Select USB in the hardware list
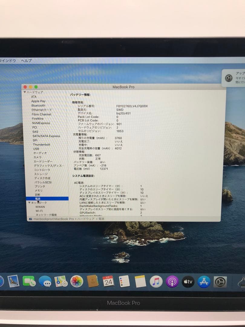 tap(37, 149)
